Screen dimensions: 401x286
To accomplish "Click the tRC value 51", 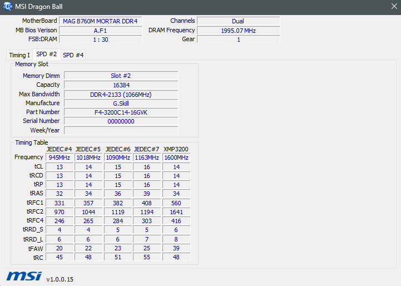I will pos(118,257).
